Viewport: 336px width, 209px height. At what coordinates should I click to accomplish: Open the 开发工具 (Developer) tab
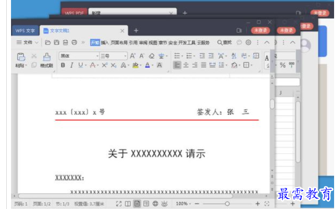click(x=187, y=43)
